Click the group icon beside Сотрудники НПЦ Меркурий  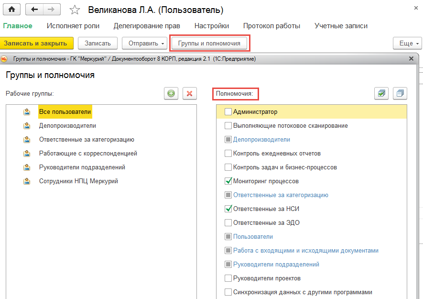(27, 181)
